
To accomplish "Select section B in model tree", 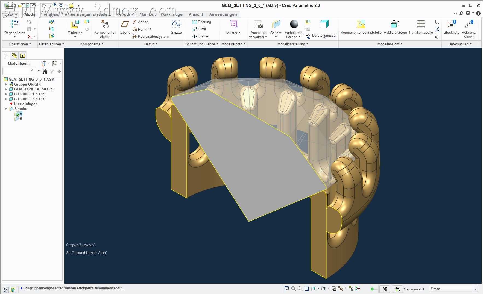I will tap(19, 119).
